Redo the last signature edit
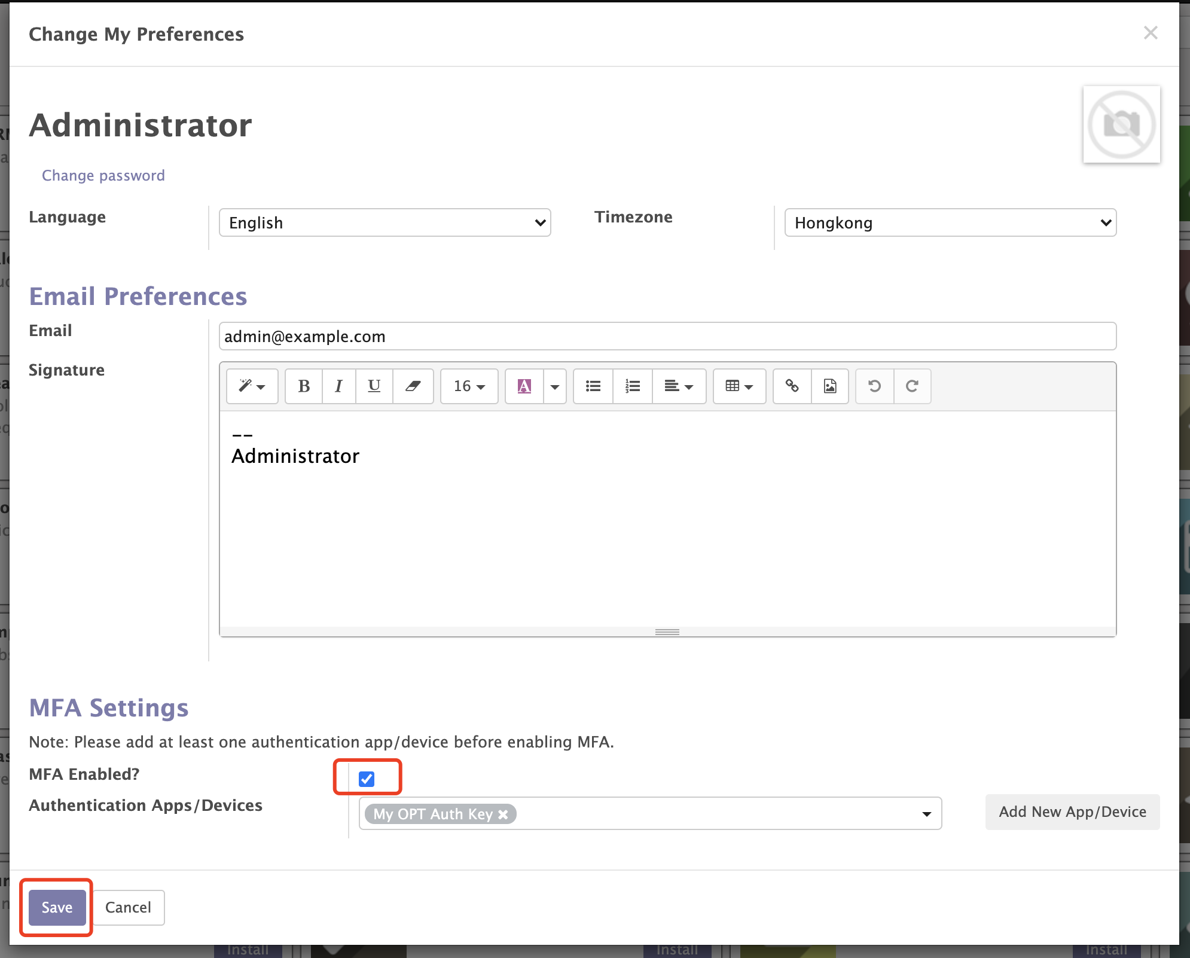 pos(913,386)
